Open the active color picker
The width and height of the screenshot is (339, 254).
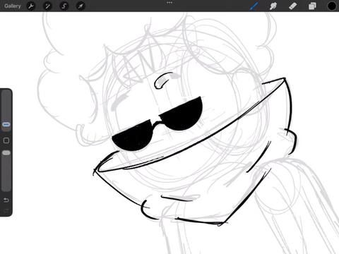(332, 6)
